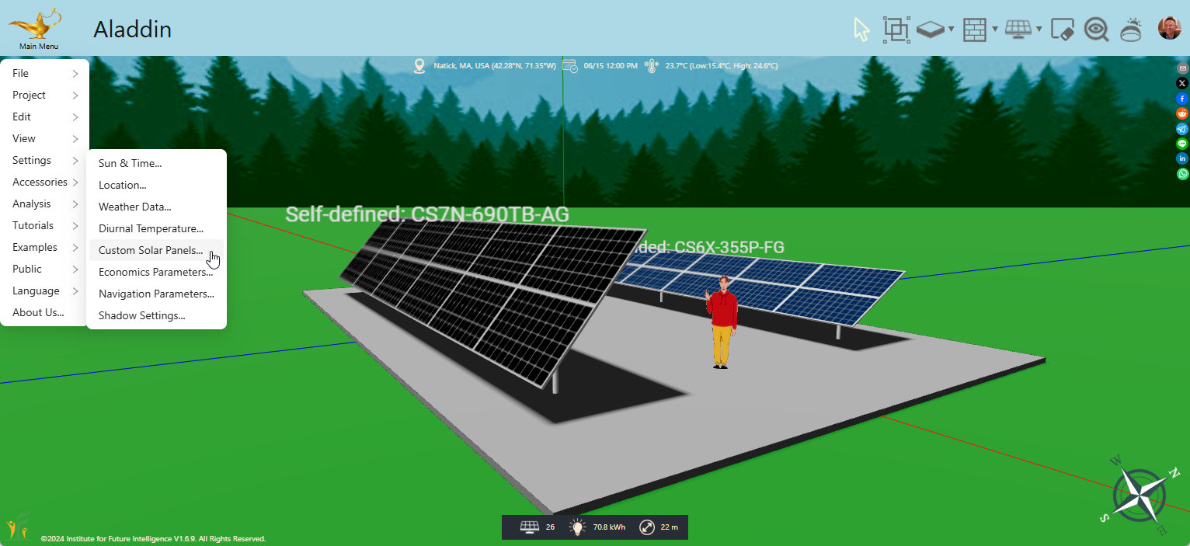Click the 22 m scene size value
This screenshot has width=1190, height=546.
(x=670, y=527)
